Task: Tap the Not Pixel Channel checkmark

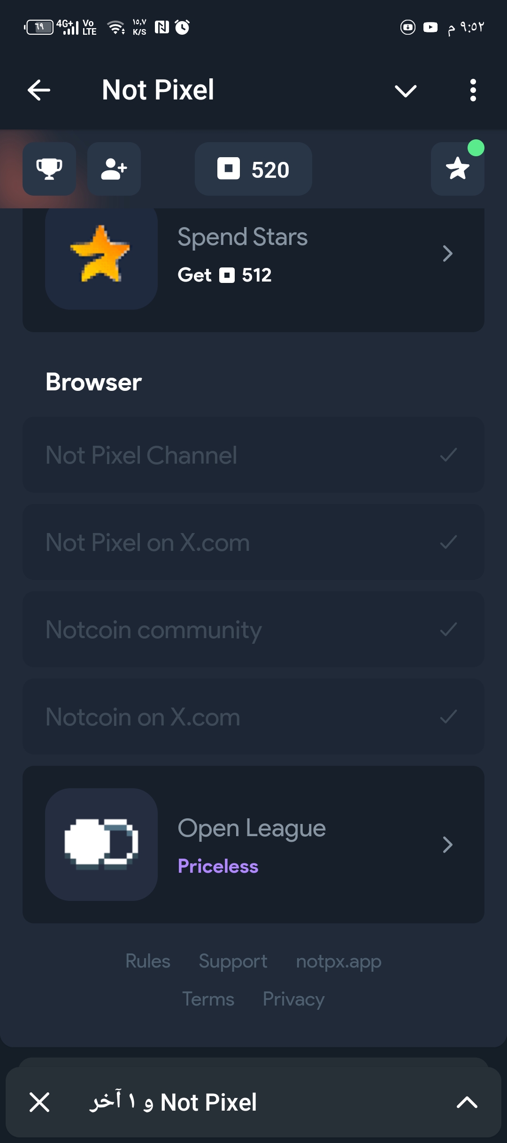Action: (448, 455)
